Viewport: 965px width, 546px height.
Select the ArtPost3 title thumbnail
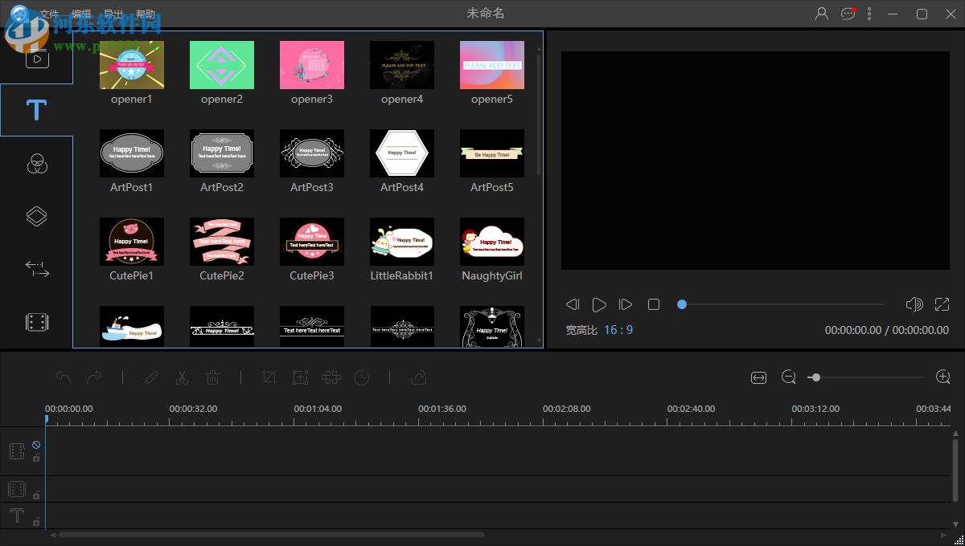click(x=311, y=153)
